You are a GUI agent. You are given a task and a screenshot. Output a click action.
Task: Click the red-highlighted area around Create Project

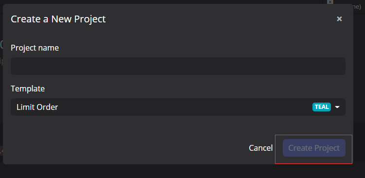tap(313, 149)
